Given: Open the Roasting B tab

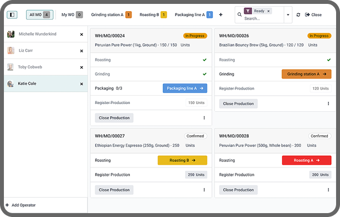Looking at the screenshot, I should click(153, 14).
